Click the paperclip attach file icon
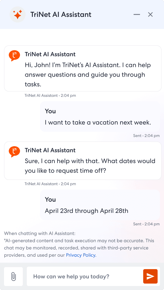The image size is (164, 290). (x=13, y=277)
